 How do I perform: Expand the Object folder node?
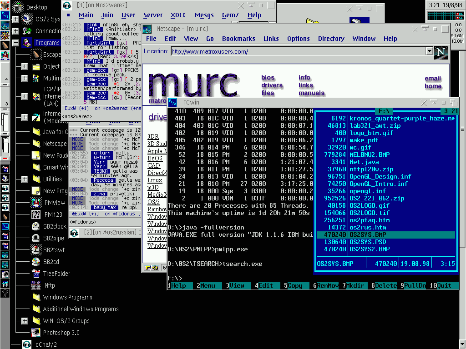pos(25,66)
